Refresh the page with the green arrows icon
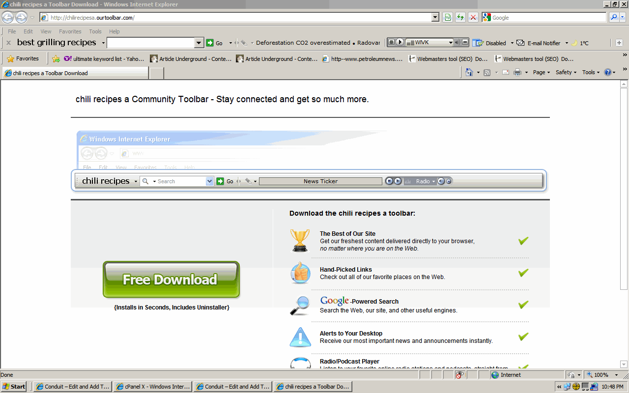629x393 pixels. coord(460,18)
